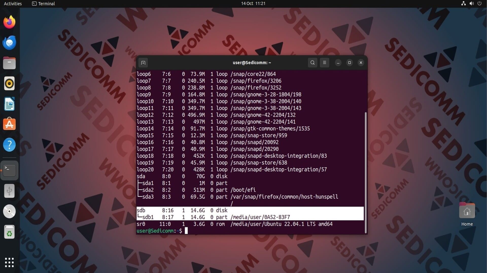Click the prompt line user@Sedicomm:~$

[x=159, y=231]
